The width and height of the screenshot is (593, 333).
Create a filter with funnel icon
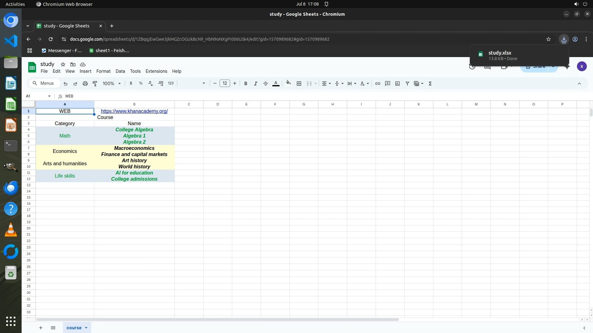[x=407, y=84]
